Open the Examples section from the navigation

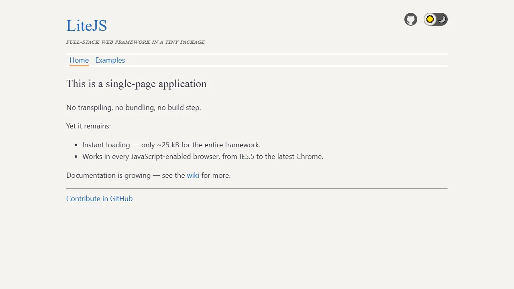(x=110, y=60)
